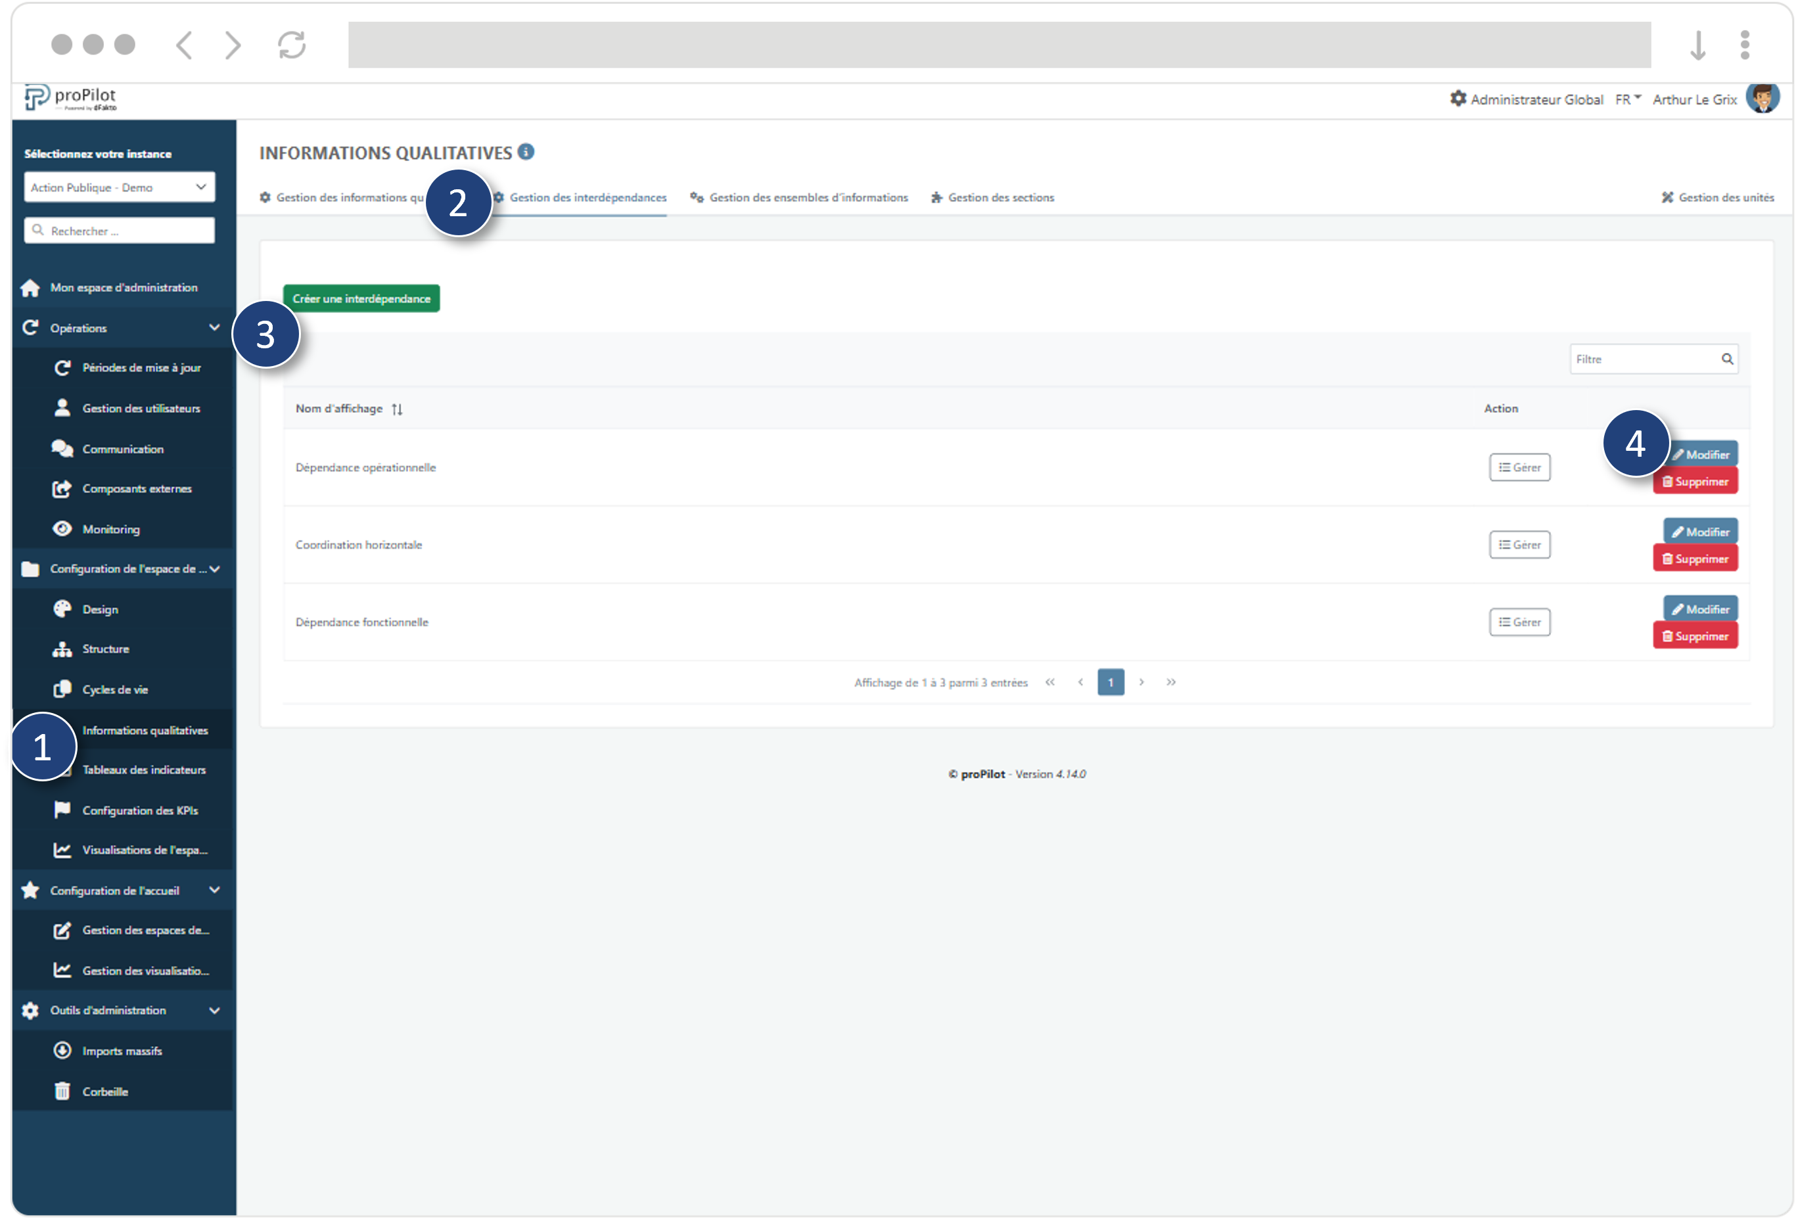
Task: Select the Monitoring eye icon
Action: pos(62,528)
